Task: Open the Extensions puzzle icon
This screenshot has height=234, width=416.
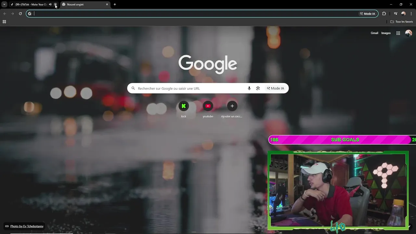Action: point(384,14)
